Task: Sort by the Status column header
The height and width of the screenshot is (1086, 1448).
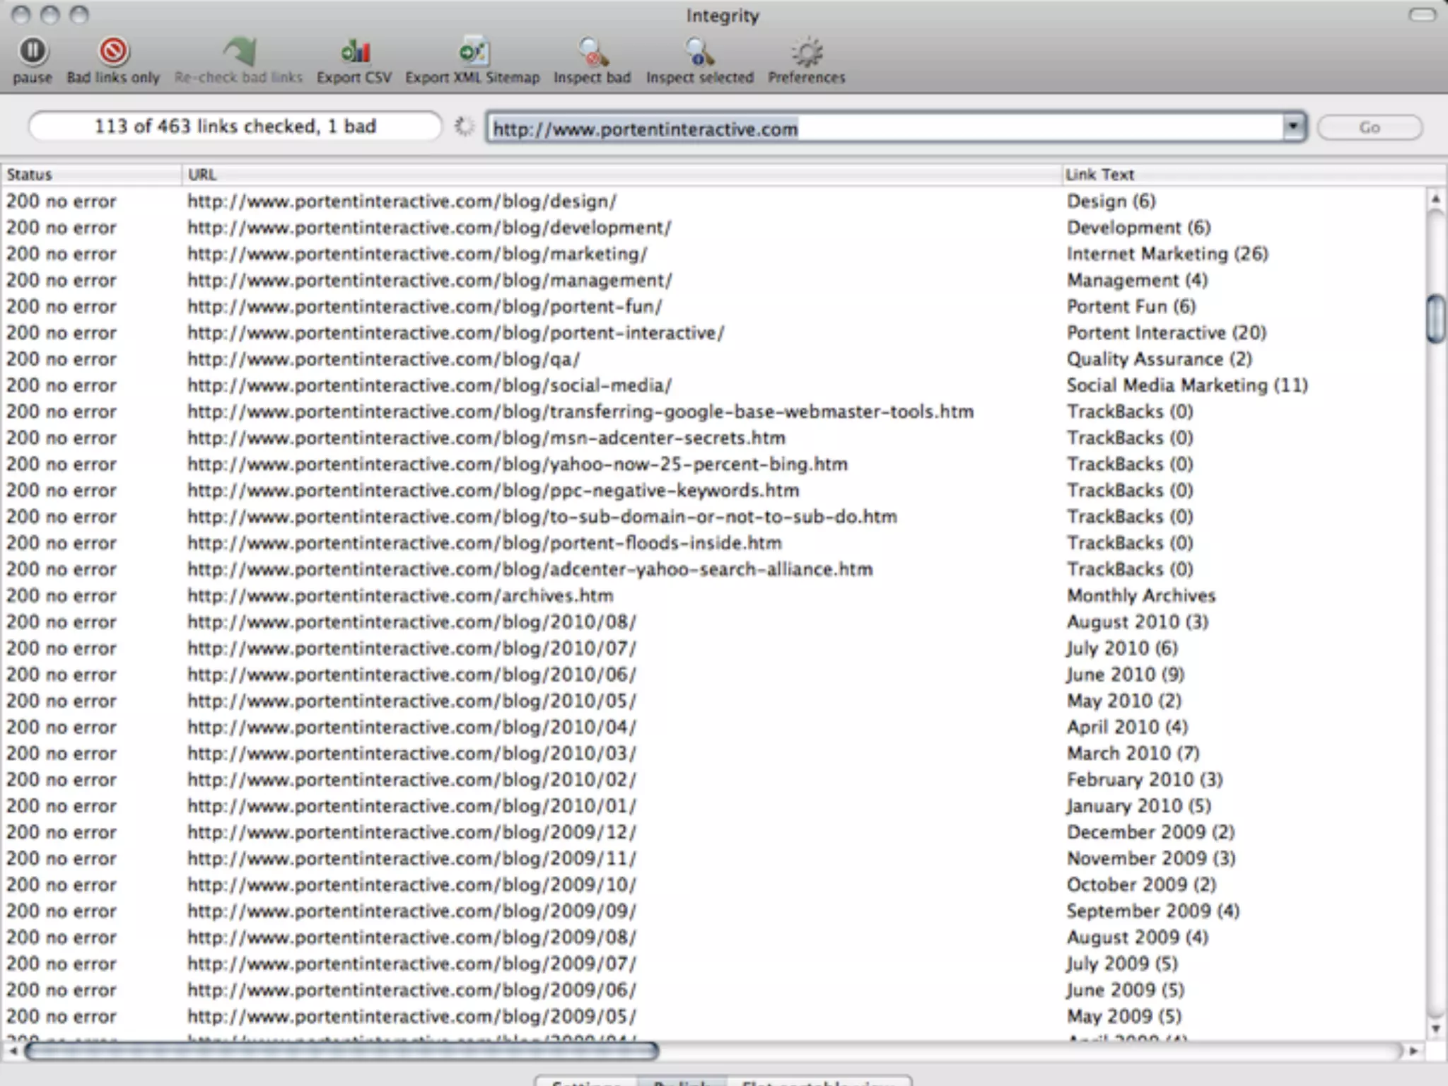Action: click(x=90, y=175)
